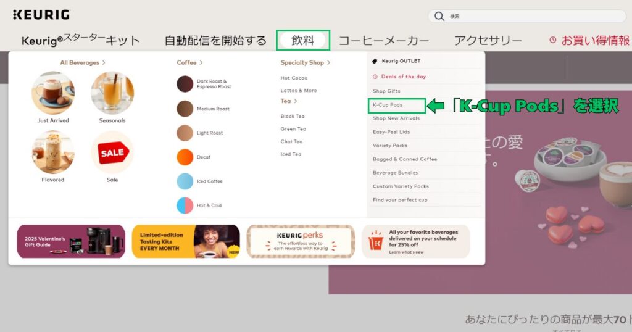632x332 pixels.
Task: Open Custom Variety Packs
Action: pos(401,186)
